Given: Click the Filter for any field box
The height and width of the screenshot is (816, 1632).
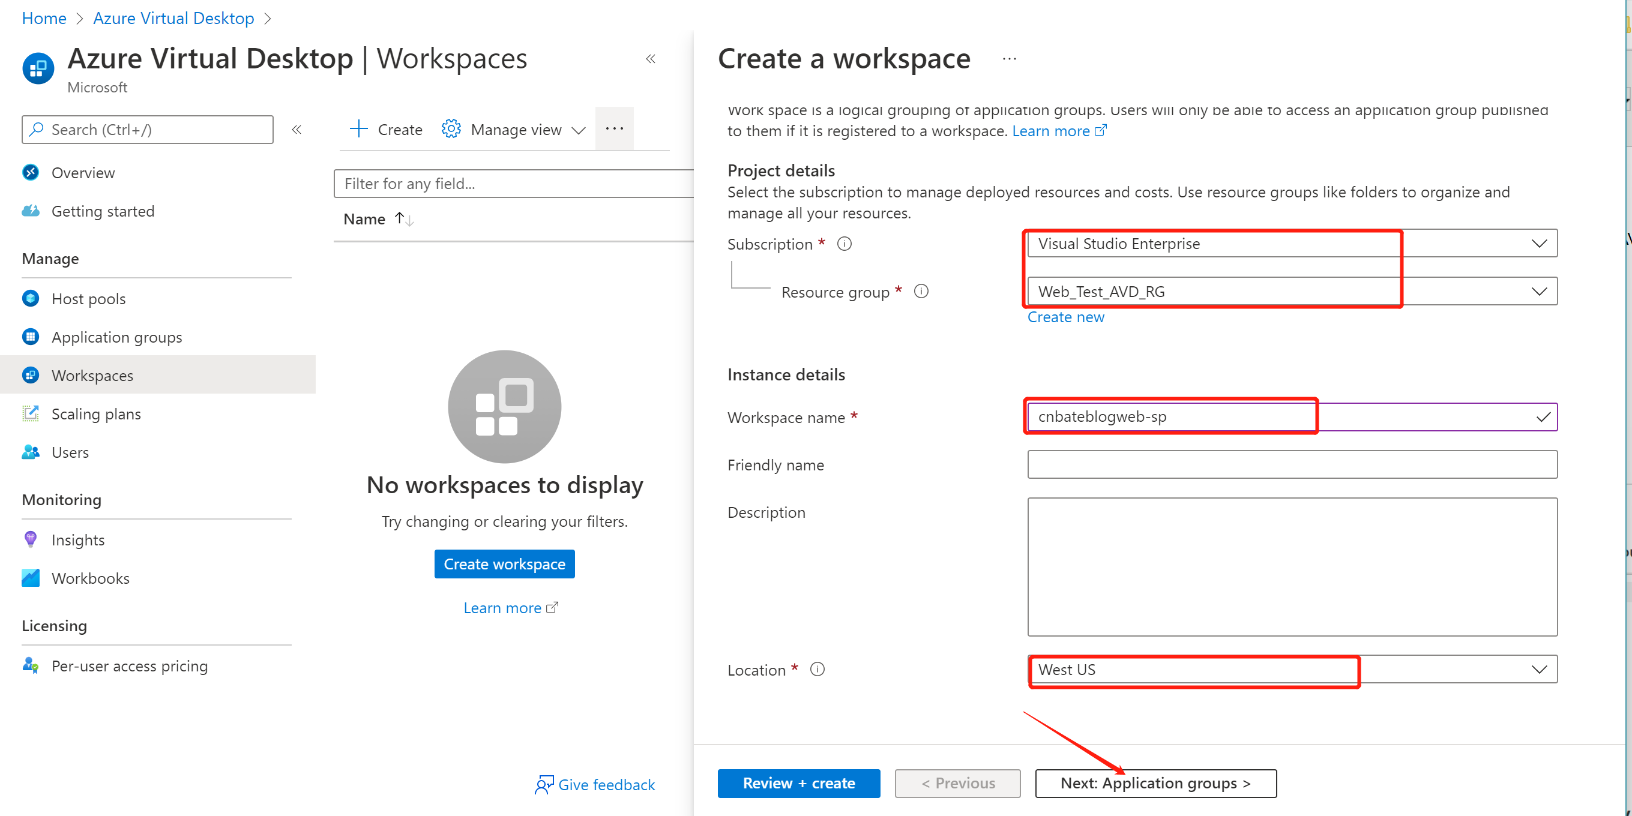Looking at the screenshot, I should (x=514, y=183).
